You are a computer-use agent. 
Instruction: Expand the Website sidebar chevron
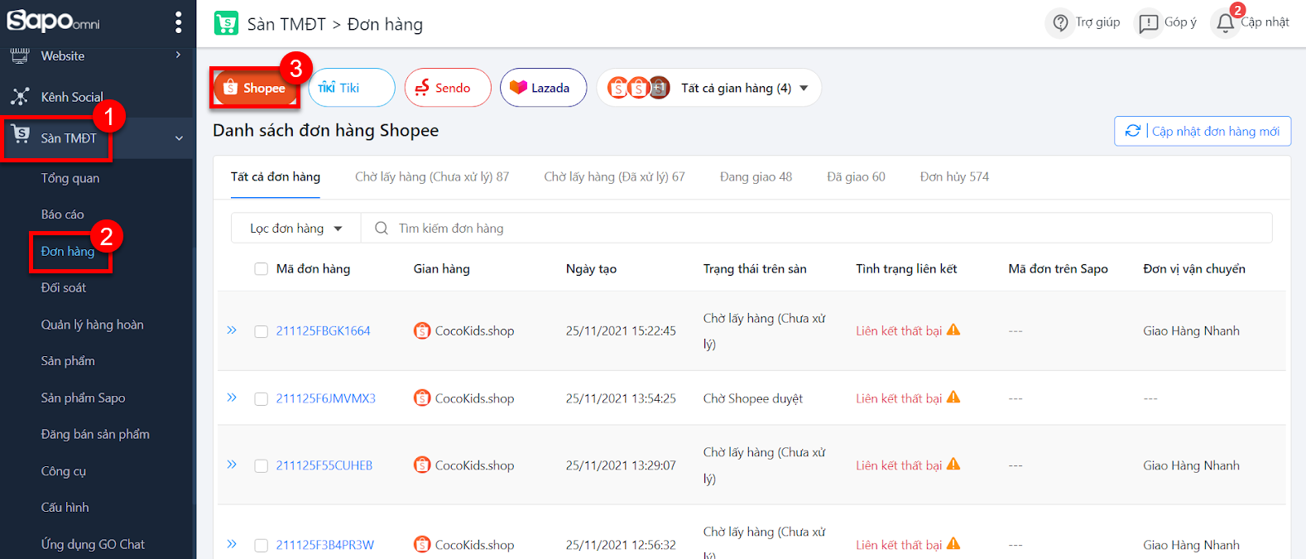[x=178, y=55]
